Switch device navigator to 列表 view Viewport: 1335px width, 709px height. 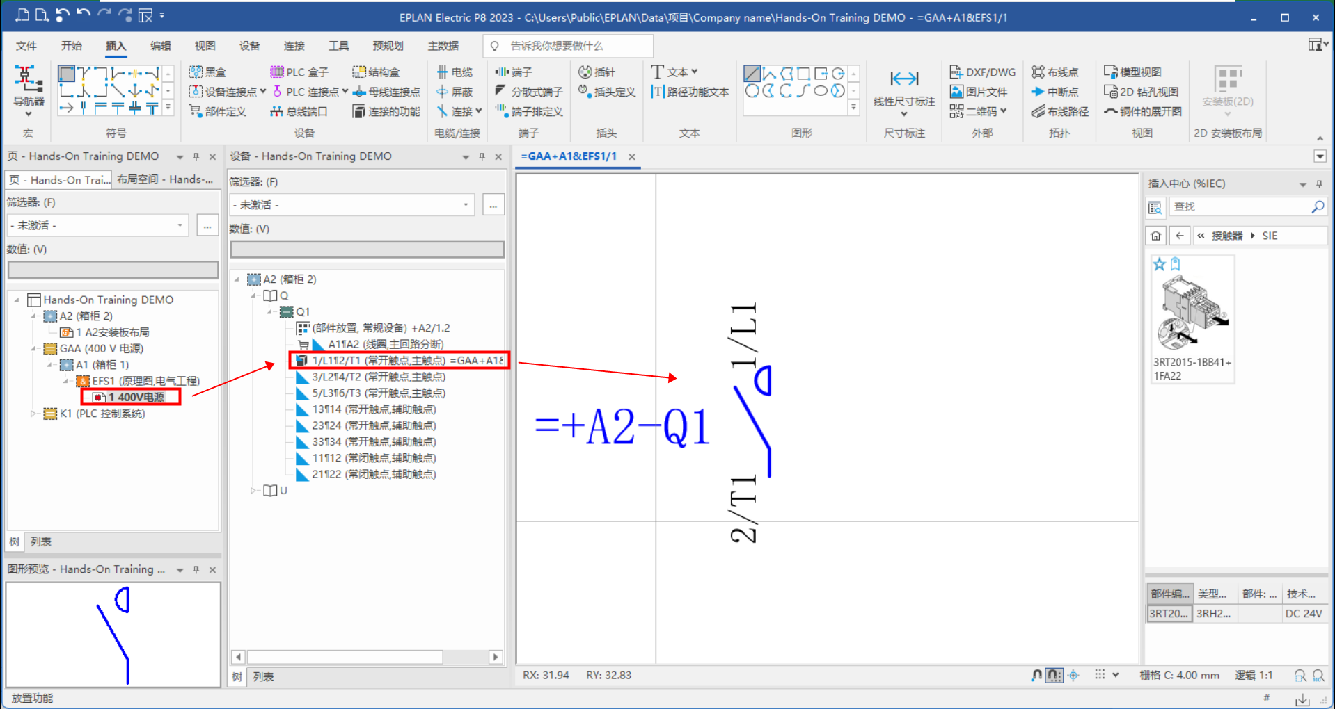point(263,677)
